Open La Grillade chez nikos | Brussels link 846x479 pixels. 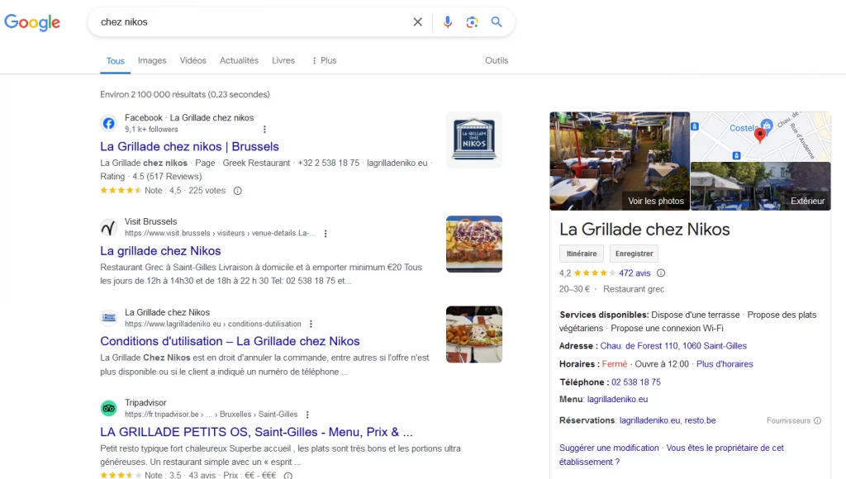click(x=189, y=147)
